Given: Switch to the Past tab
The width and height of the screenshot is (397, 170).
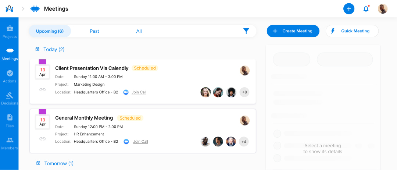Looking at the screenshot, I should tap(94, 31).
